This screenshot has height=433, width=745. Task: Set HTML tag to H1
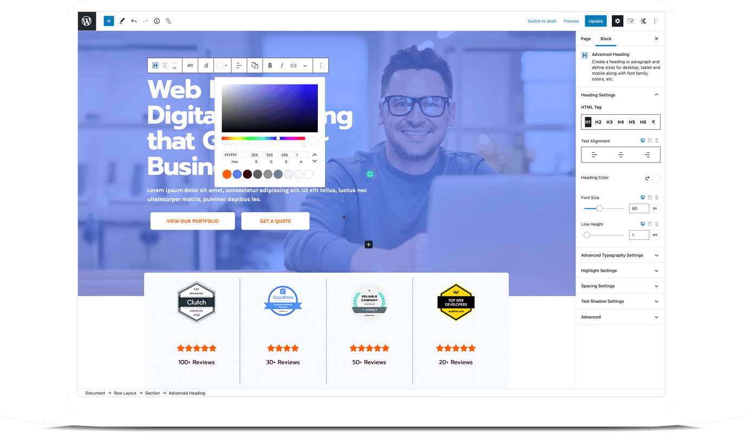tap(588, 122)
